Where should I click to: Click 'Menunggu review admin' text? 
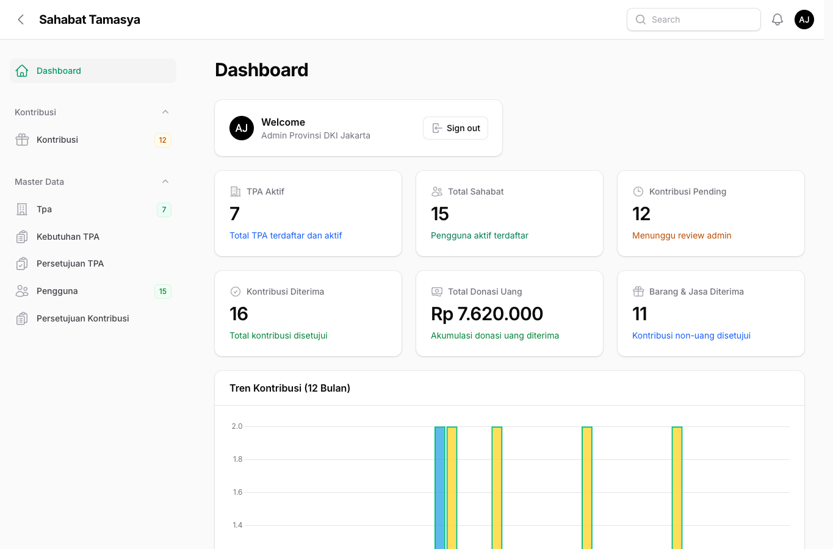pyautogui.click(x=682, y=235)
